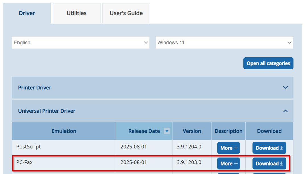
Task: Open the Windows 11 operating system dropdown
Action: (224, 43)
